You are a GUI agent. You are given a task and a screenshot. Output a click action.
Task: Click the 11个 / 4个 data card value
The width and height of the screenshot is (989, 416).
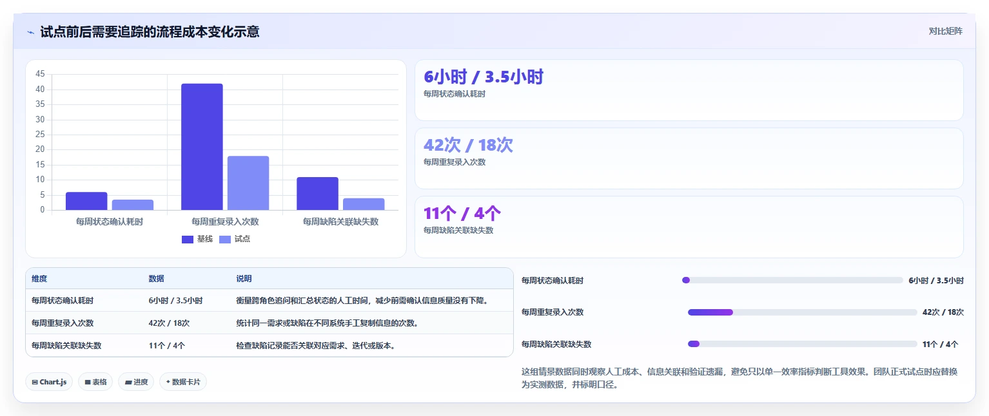[462, 214]
